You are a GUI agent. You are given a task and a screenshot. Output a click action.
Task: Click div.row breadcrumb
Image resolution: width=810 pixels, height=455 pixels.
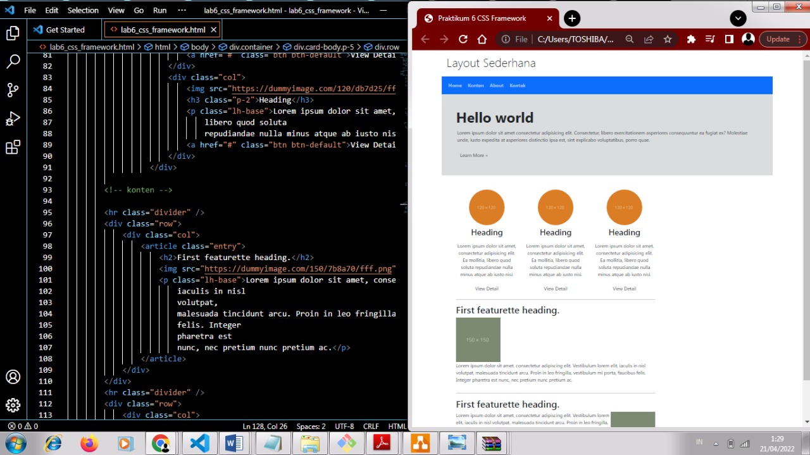382,47
